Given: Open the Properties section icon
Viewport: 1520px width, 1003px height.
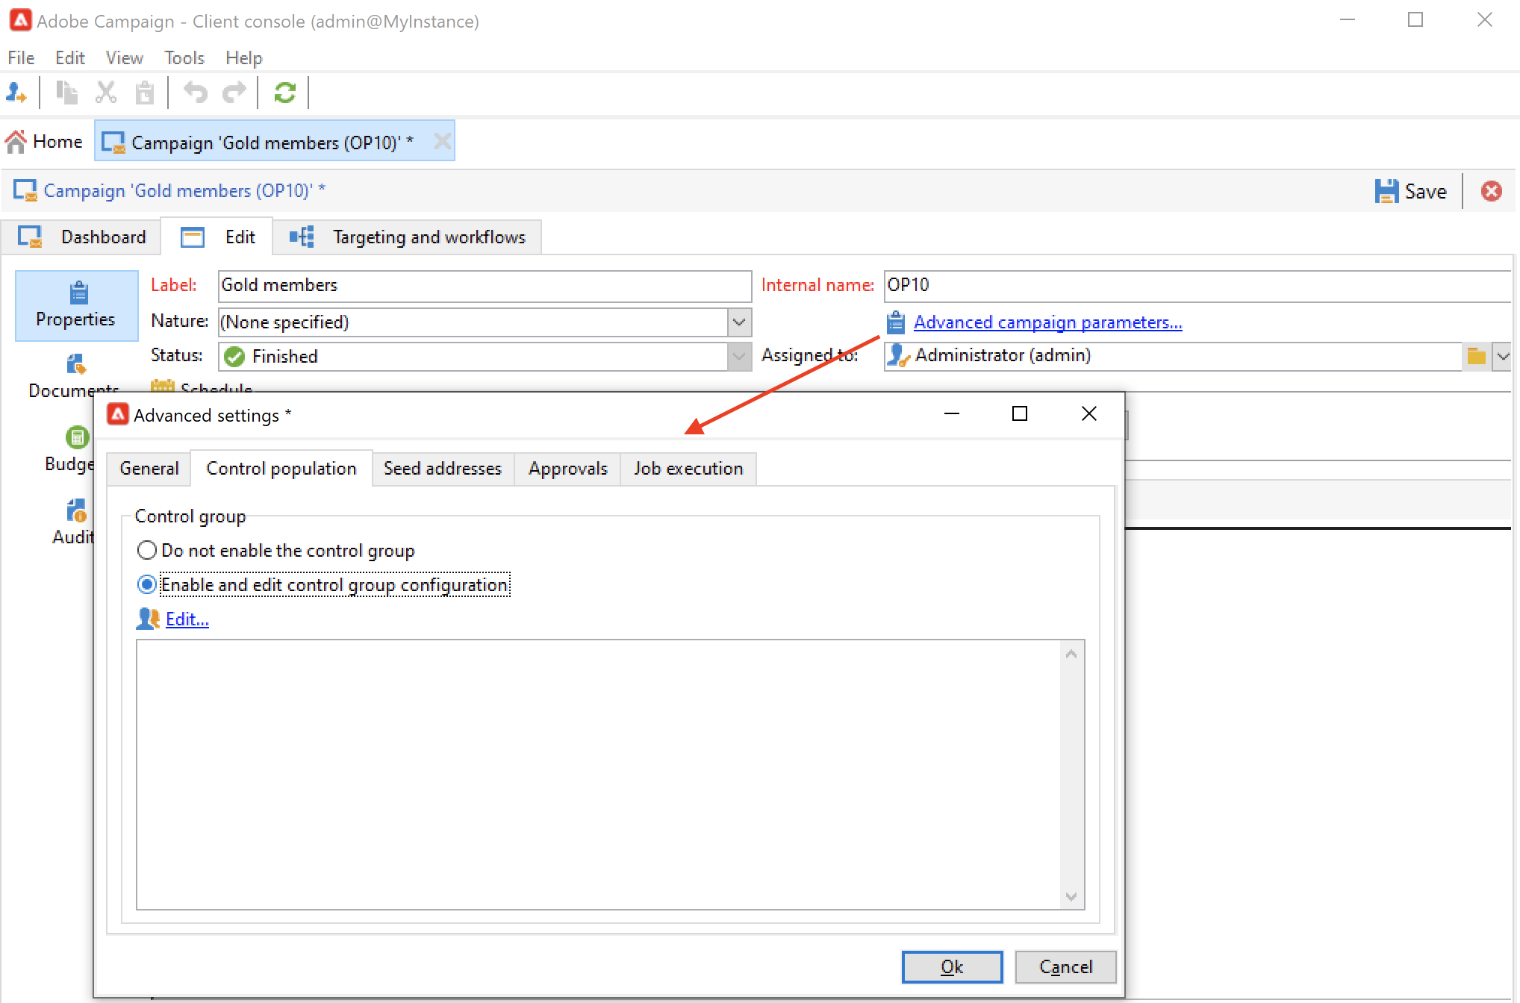Looking at the screenshot, I should 77,293.
